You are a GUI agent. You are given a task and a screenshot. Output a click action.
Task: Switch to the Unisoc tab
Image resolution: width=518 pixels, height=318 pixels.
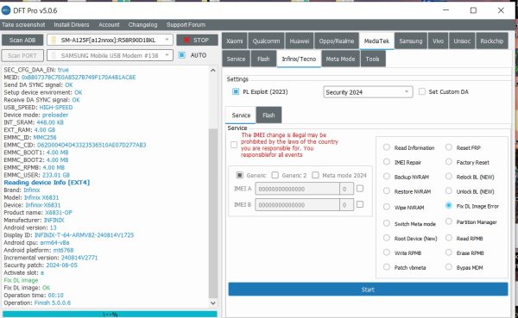(462, 41)
